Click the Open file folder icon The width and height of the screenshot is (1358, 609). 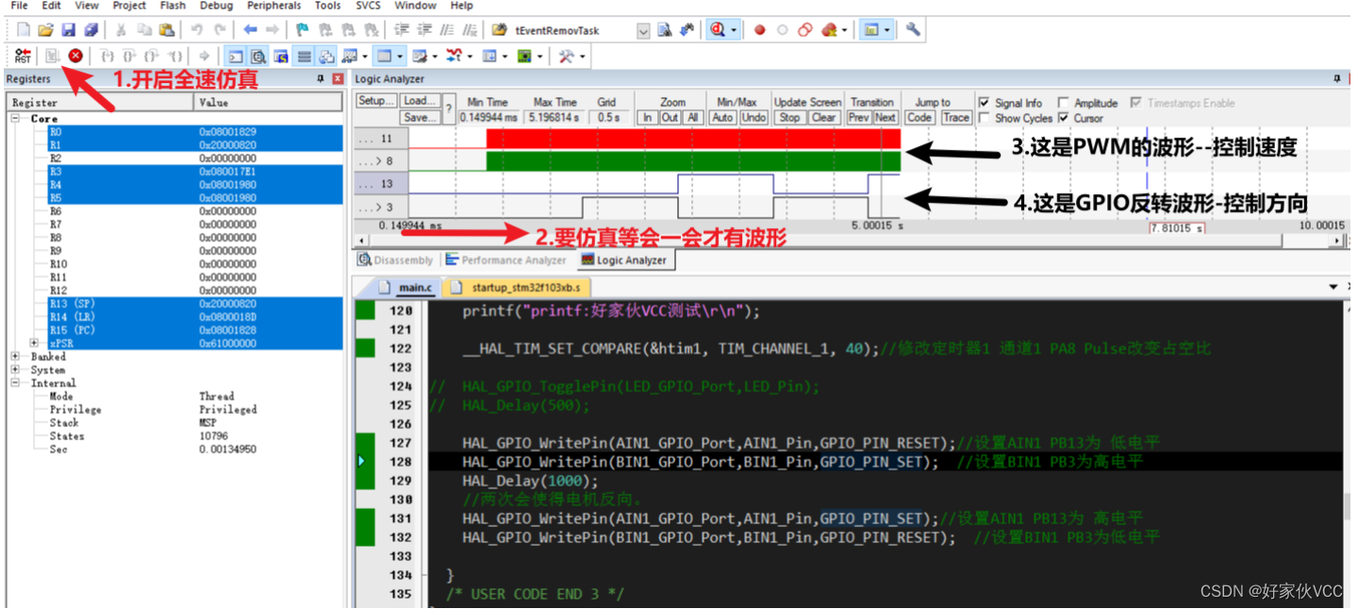click(45, 30)
